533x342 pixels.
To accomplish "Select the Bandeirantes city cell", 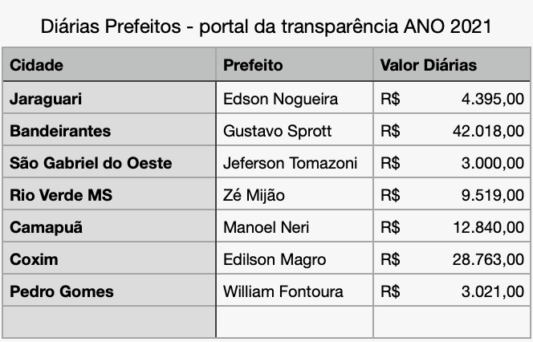I will (x=109, y=129).
